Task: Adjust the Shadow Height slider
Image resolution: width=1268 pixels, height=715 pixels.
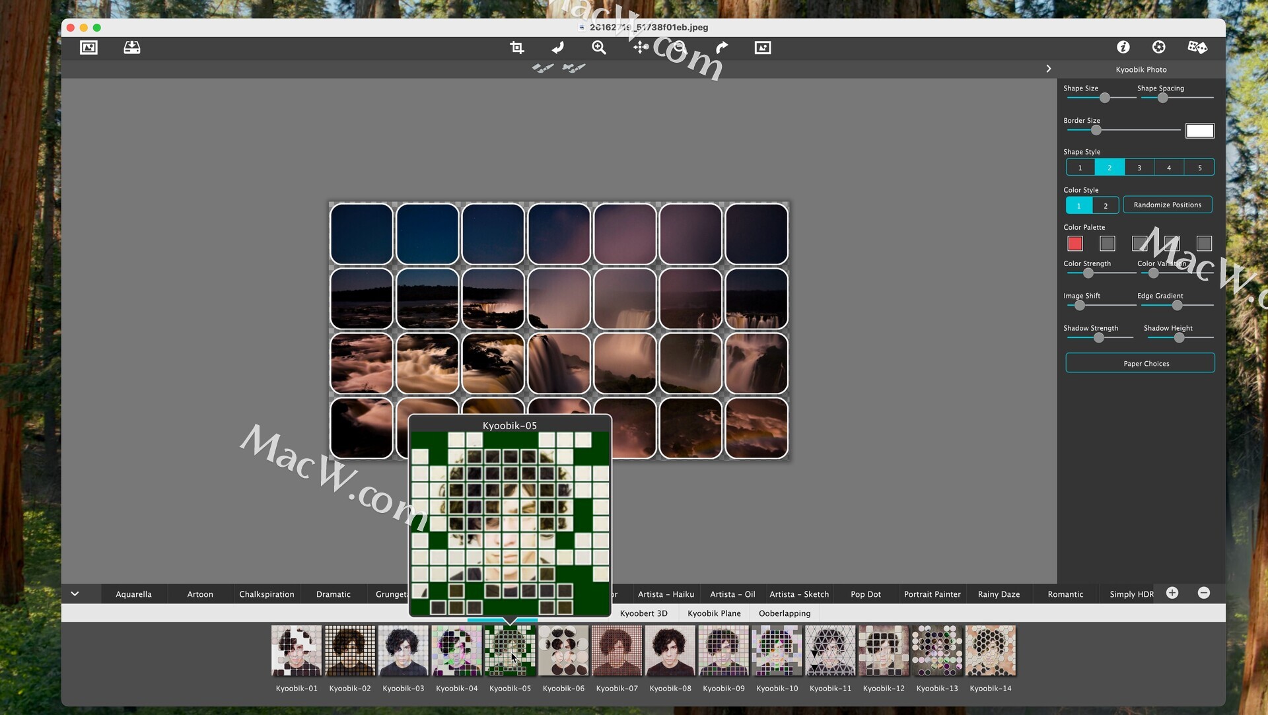Action: [x=1180, y=337]
